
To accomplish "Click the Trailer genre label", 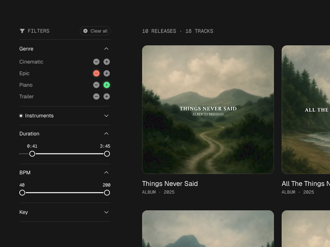I will coord(26,96).
